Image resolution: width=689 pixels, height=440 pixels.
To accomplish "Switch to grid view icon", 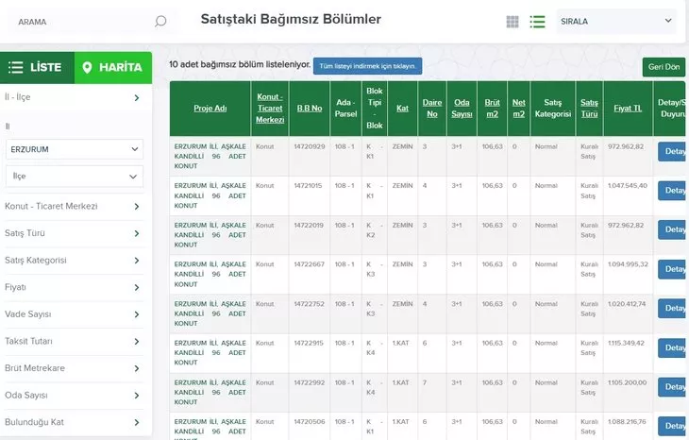I will pyautogui.click(x=513, y=22).
